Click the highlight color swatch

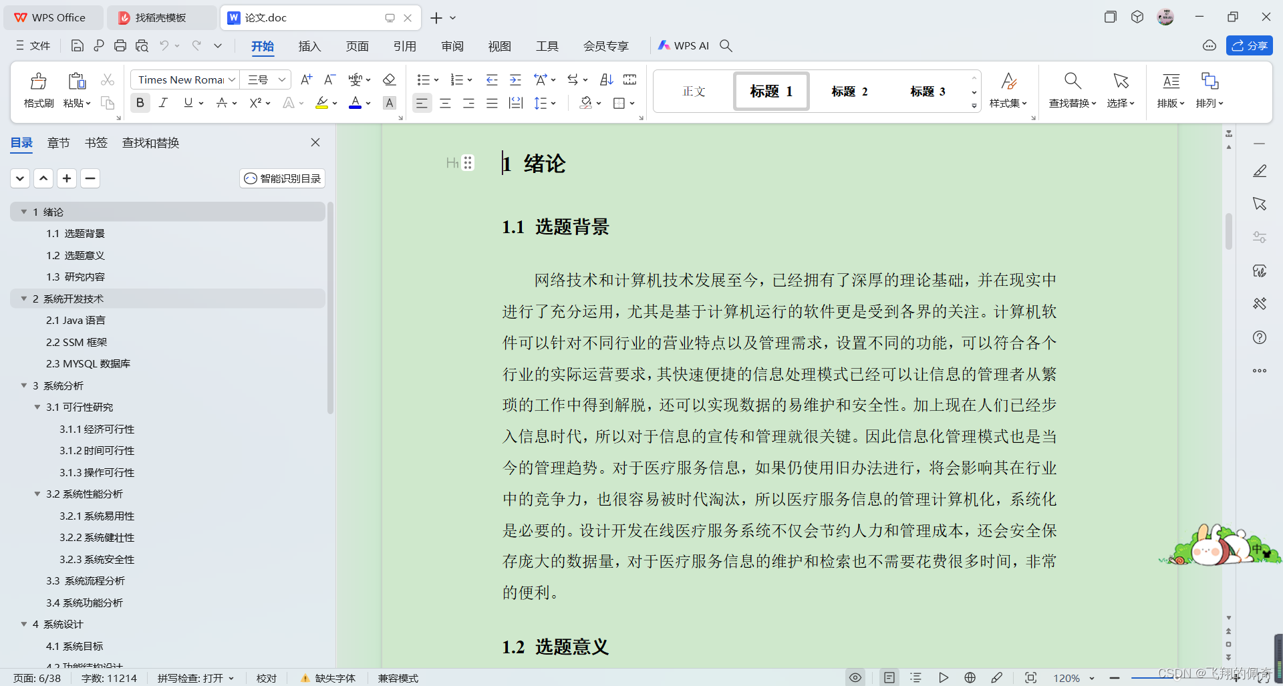click(x=322, y=103)
